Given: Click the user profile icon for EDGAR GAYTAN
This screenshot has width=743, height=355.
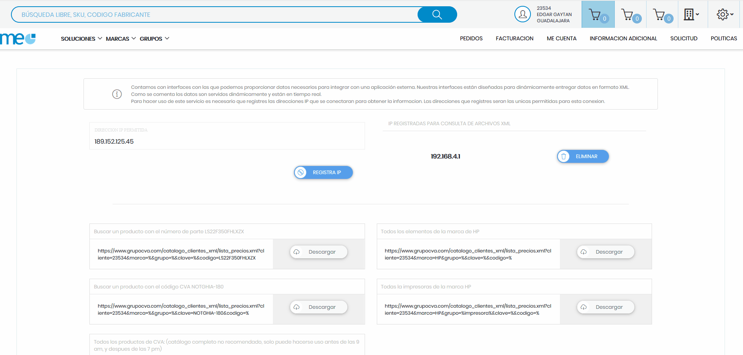Looking at the screenshot, I should [x=522, y=14].
